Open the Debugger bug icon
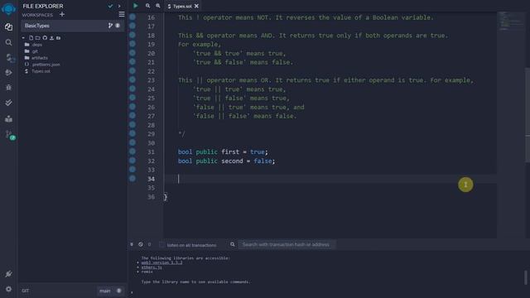 [x=9, y=87]
